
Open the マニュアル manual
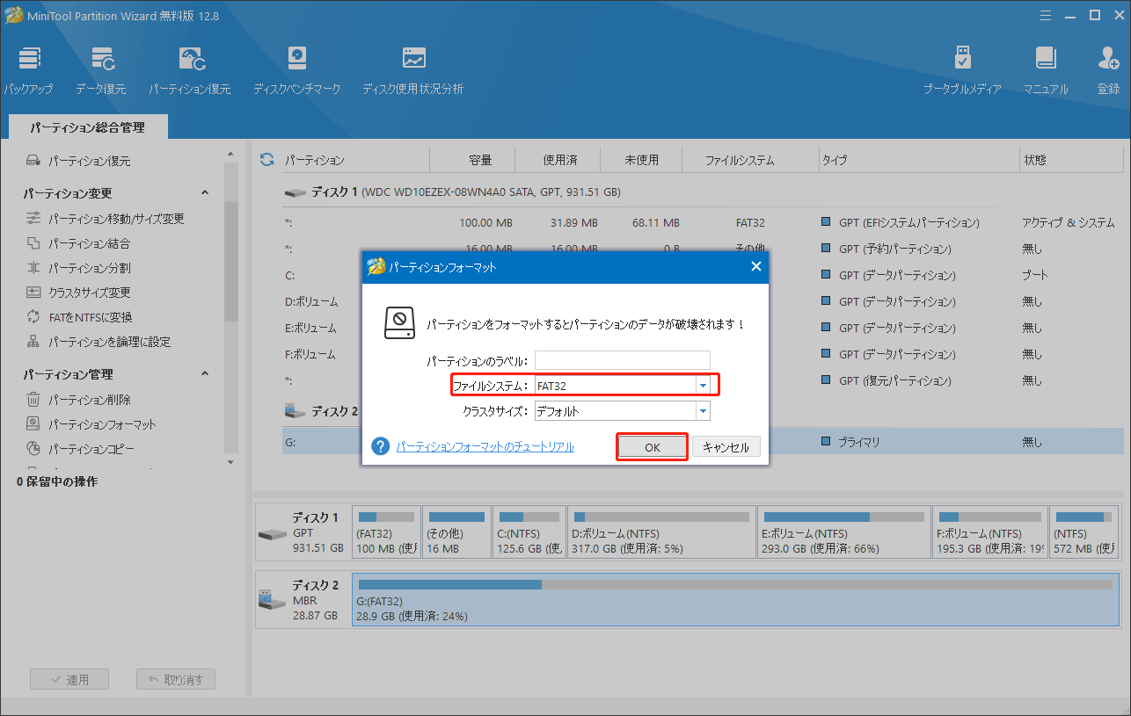(x=1046, y=71)
